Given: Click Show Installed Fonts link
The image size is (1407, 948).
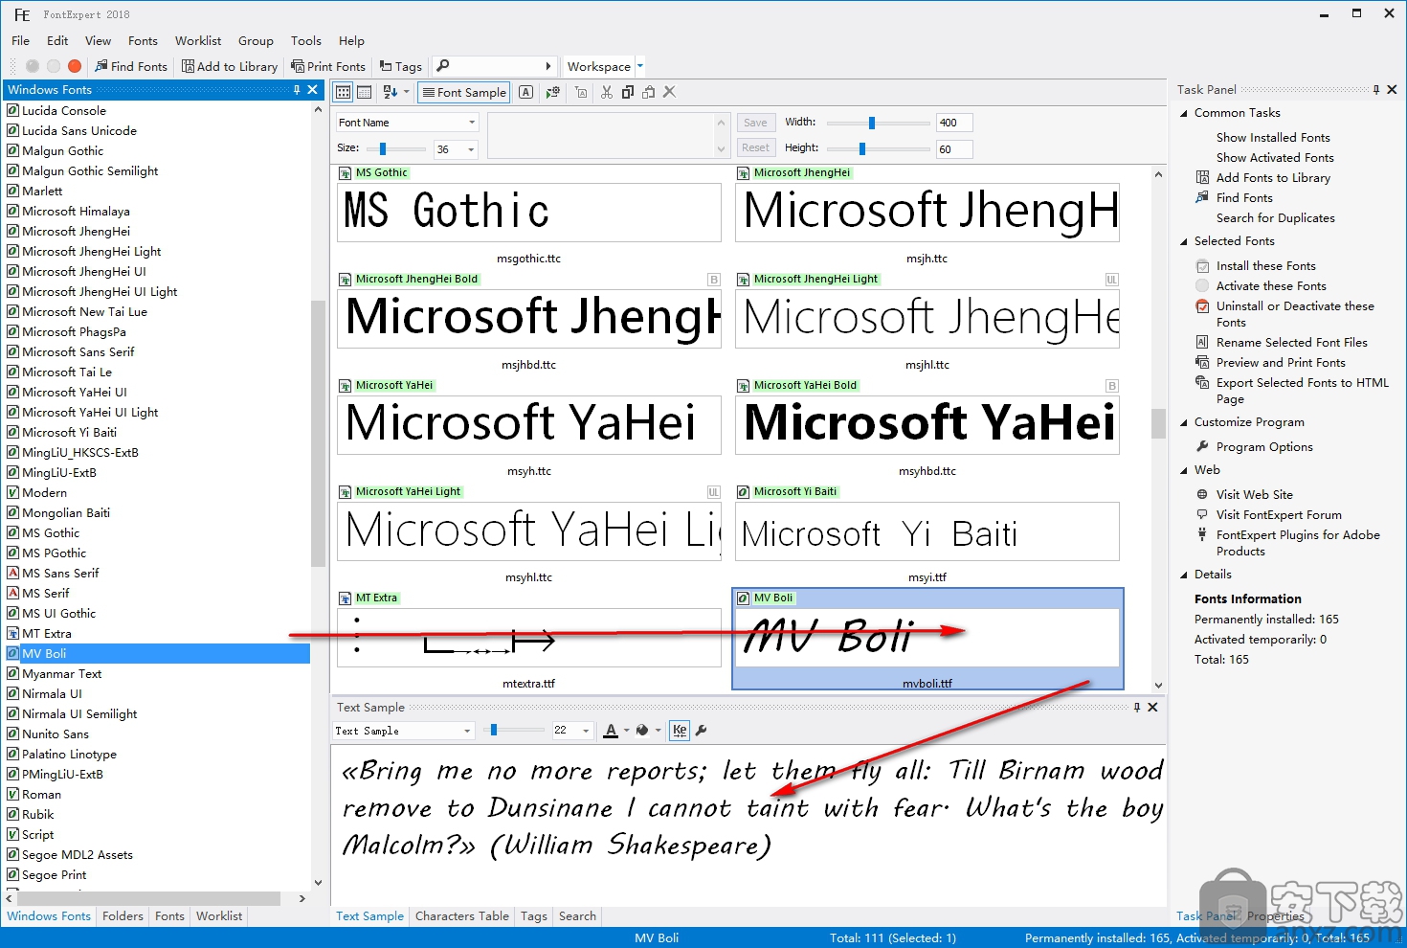Looking at the screenshot, I should tap(1273, 138).
